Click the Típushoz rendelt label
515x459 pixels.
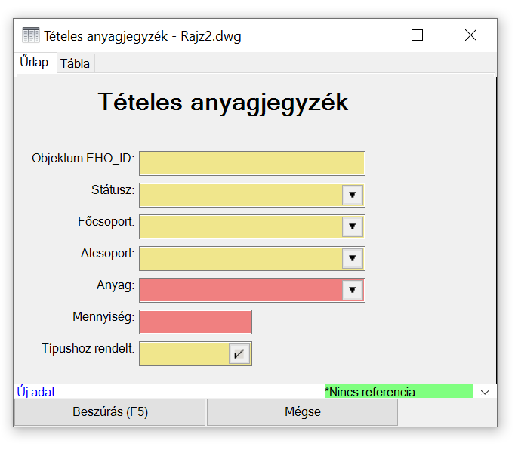coord(88,348)
